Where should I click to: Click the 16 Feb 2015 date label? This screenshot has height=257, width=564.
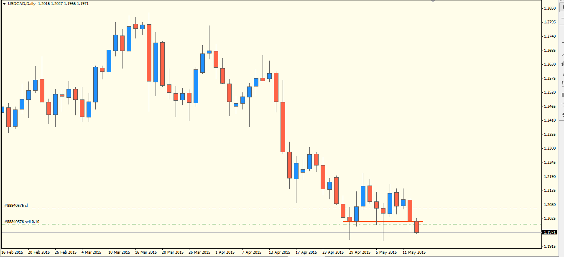point(13,252)
